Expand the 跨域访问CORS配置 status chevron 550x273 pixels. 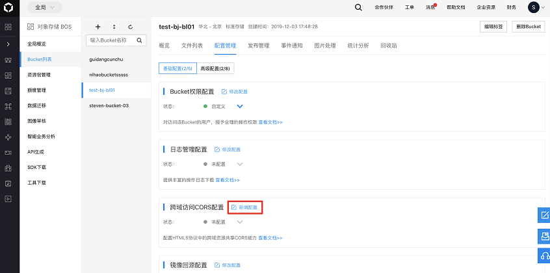click(x=240, y=222)
